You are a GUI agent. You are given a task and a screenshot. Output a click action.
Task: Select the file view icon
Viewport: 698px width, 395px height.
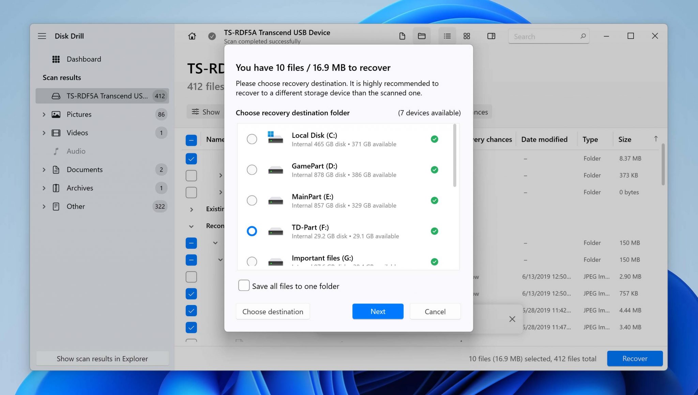coord(402,36)
